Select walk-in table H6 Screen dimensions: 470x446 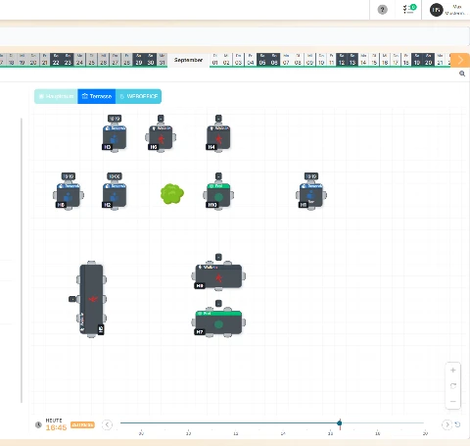point(161,138)
